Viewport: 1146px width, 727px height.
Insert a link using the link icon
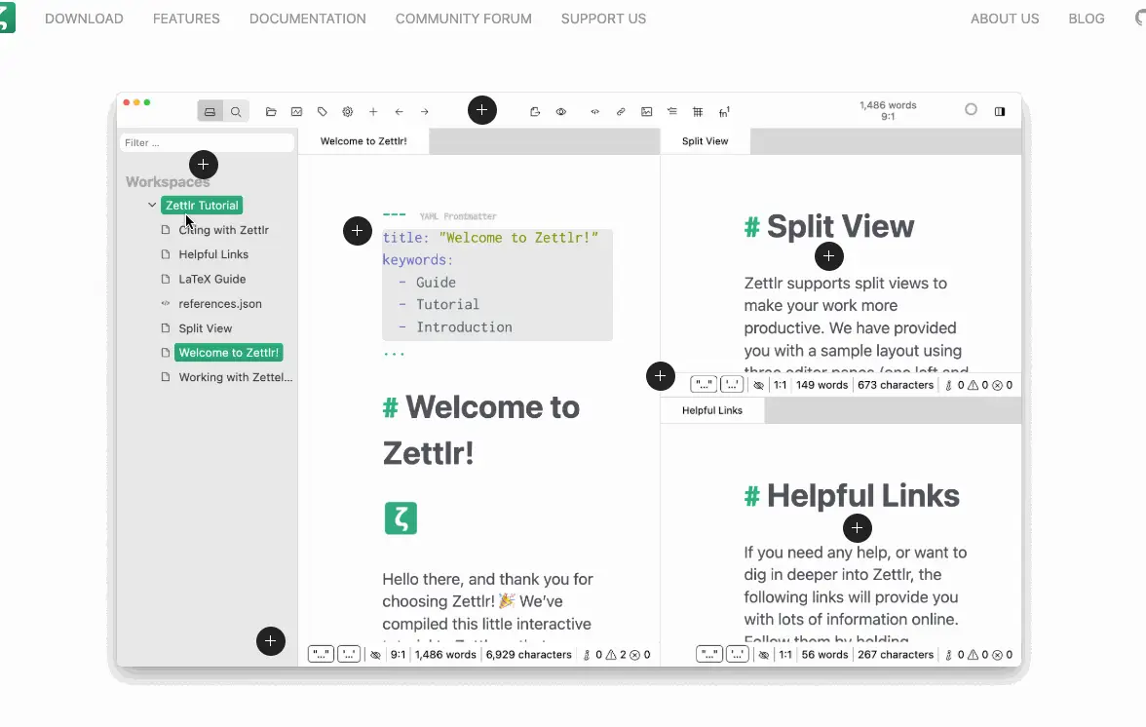coord(621,111)
